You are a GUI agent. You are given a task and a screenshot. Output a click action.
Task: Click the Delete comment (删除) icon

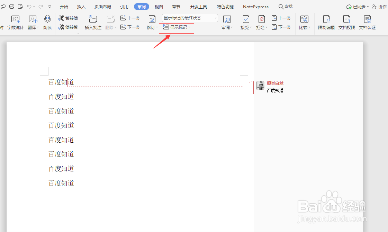click(x=110, y=19)
